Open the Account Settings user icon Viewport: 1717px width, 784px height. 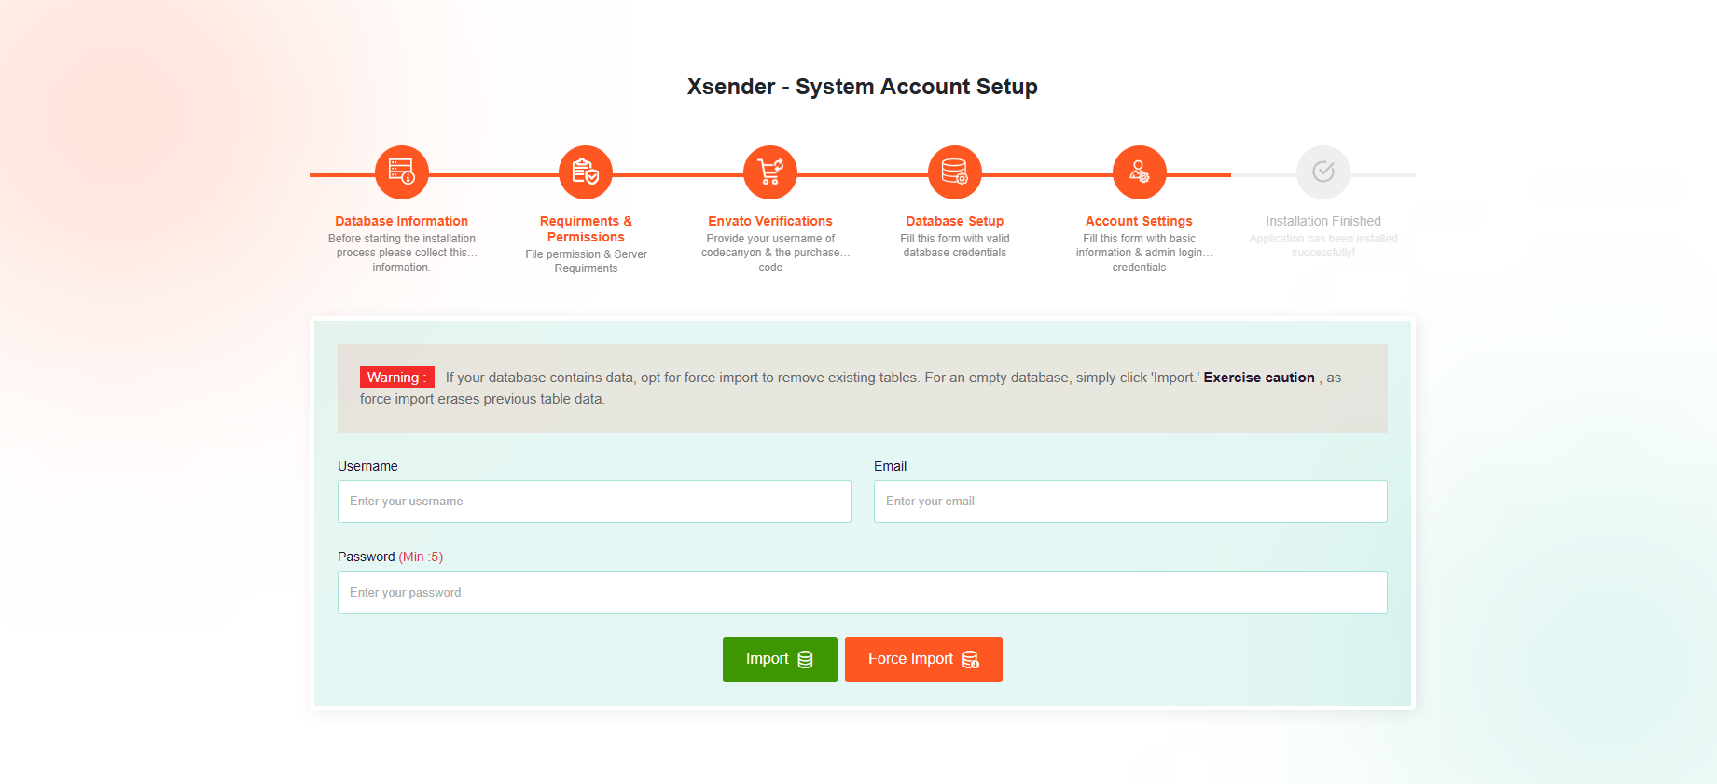click(x=1139, y=172)
